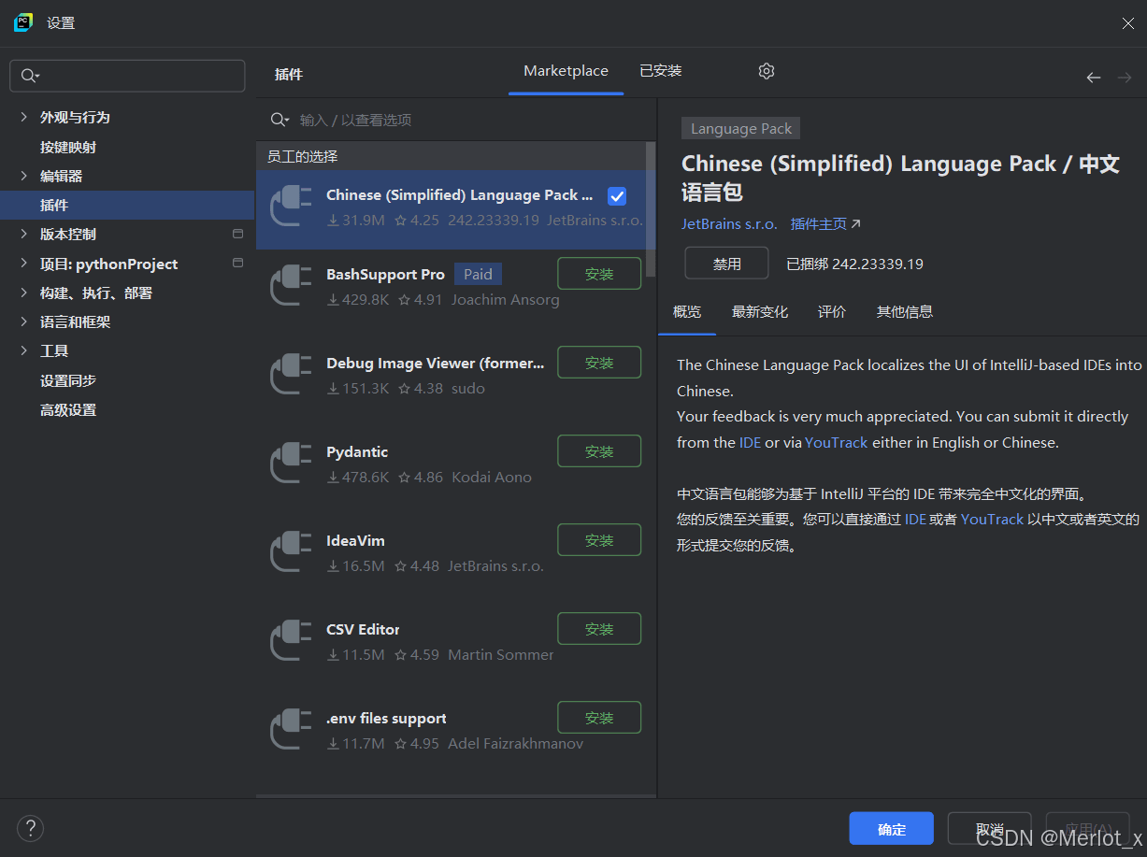Select 高级设置 in settings tree

(68, 409)
